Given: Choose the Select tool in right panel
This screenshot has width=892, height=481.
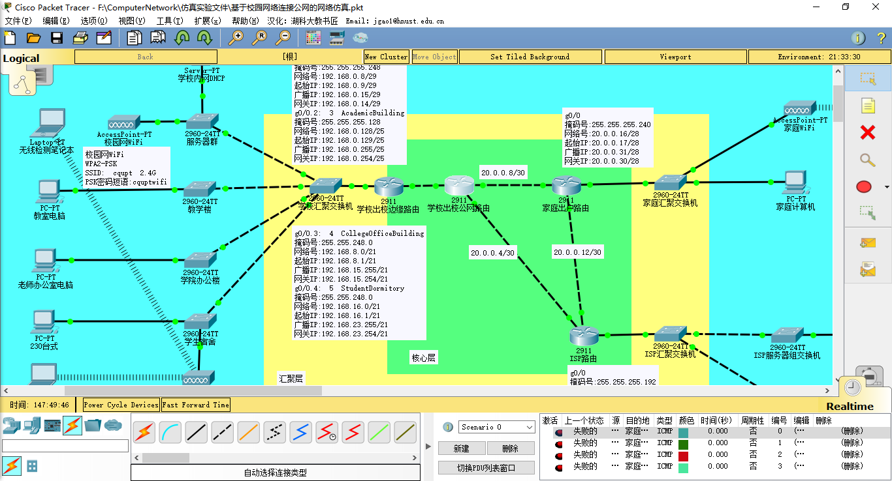Looking at the screenshot, I should 868,78.
